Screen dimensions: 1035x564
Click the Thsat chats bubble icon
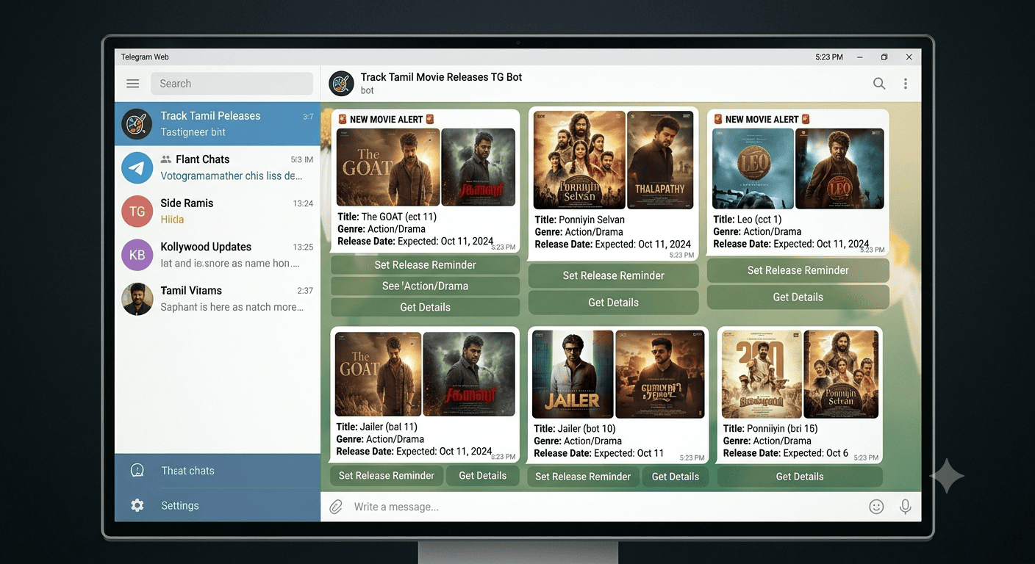137,471
